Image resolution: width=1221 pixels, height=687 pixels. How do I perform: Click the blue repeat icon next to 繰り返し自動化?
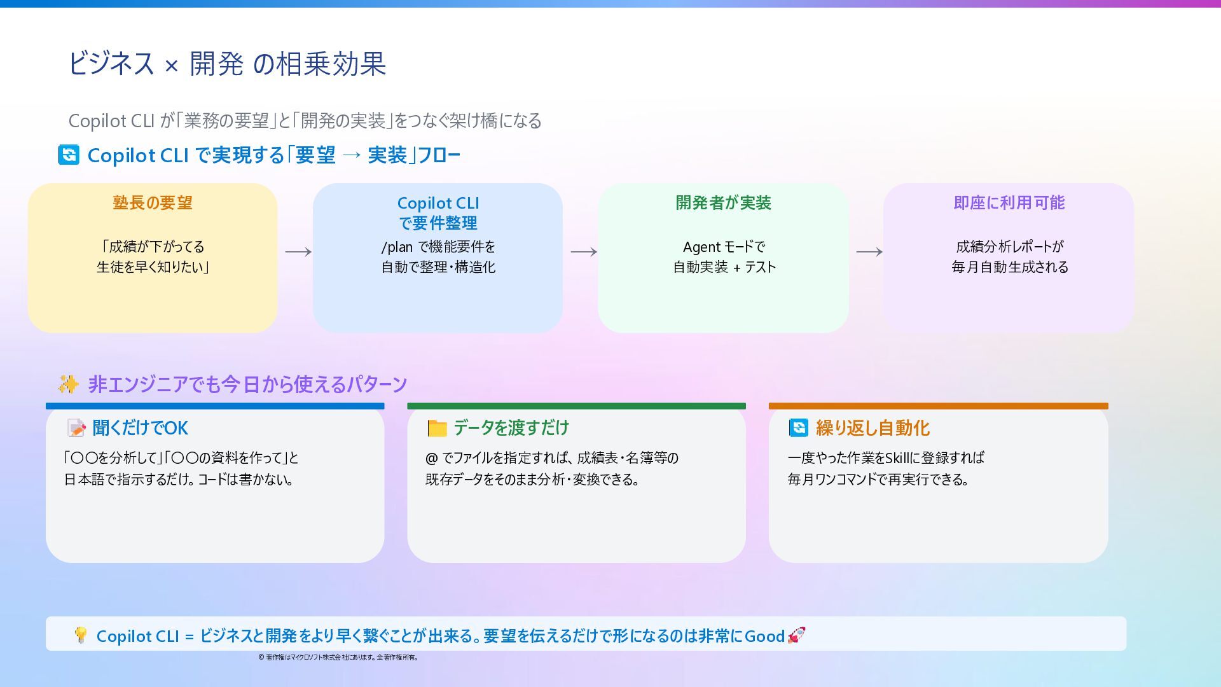[799, 427]
